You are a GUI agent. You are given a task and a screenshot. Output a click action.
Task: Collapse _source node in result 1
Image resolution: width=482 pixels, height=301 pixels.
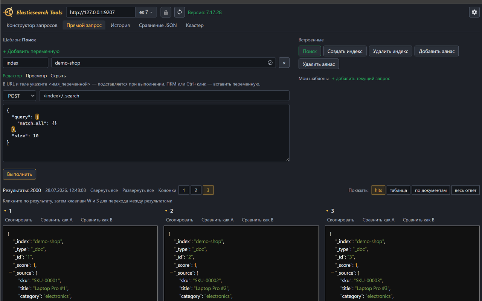coord(10,272)
